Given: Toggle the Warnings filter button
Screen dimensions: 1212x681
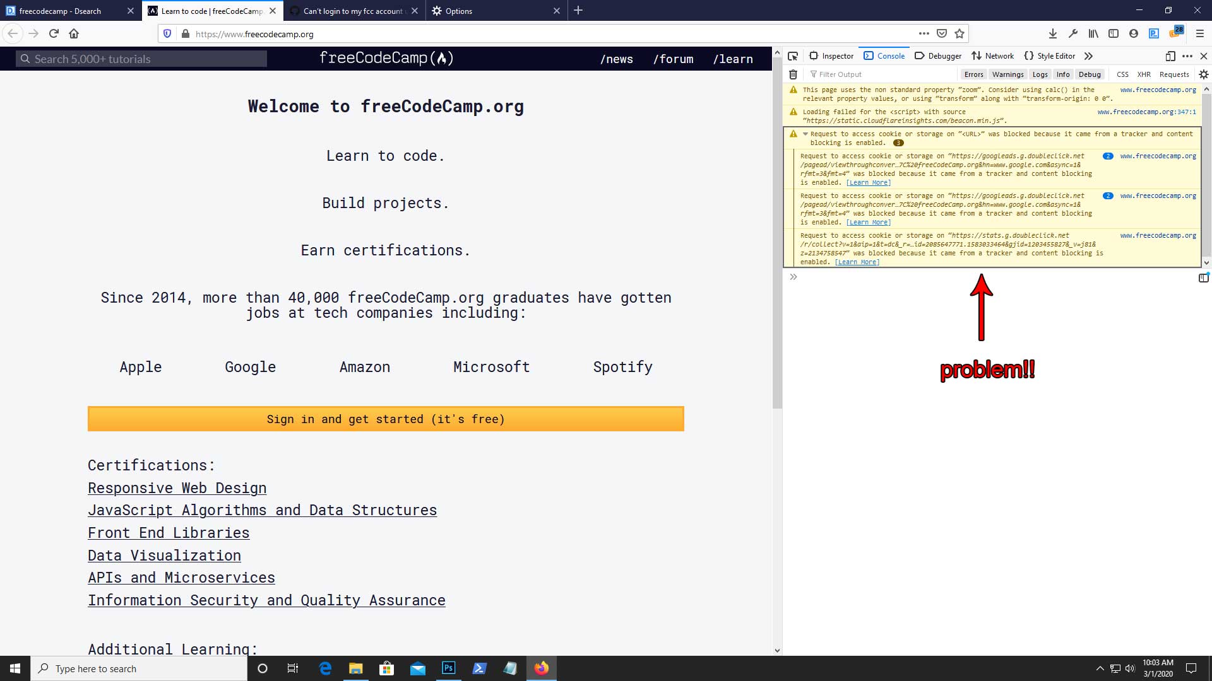Looking at the screenshot, I should coord(1007,74).
